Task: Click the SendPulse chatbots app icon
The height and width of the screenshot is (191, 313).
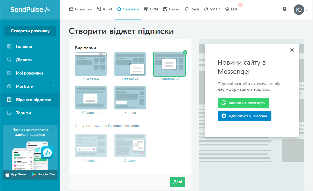Action: pos(47,153)
